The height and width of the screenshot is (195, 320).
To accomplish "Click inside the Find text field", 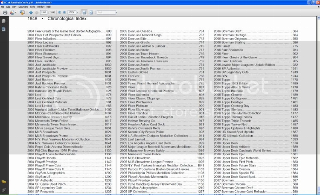I will pyautogui.click(x=106, y=12).
